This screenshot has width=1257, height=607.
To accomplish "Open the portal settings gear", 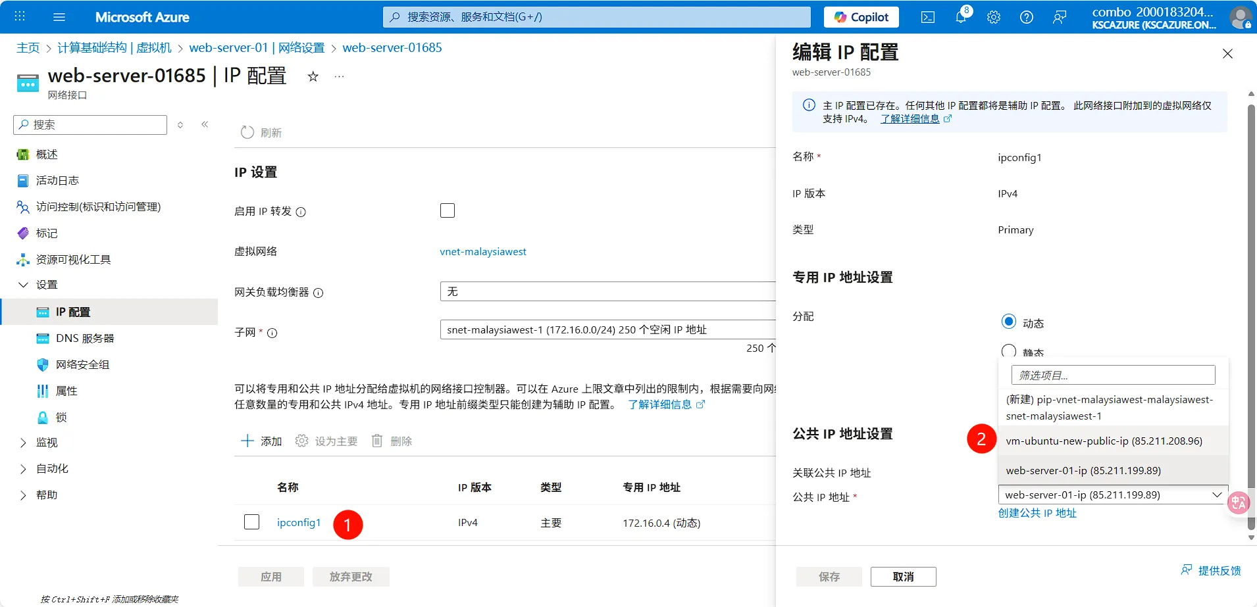I will point(993,16).
